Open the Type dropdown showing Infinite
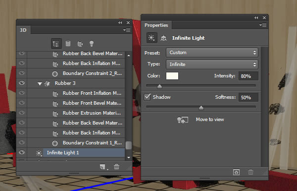Viewport: 297px width, 191px height. (212, 64)
